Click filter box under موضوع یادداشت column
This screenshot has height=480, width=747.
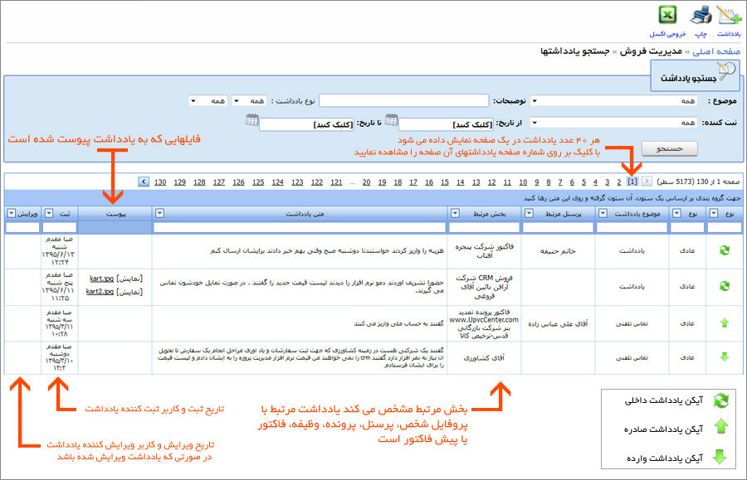point(632,228)
